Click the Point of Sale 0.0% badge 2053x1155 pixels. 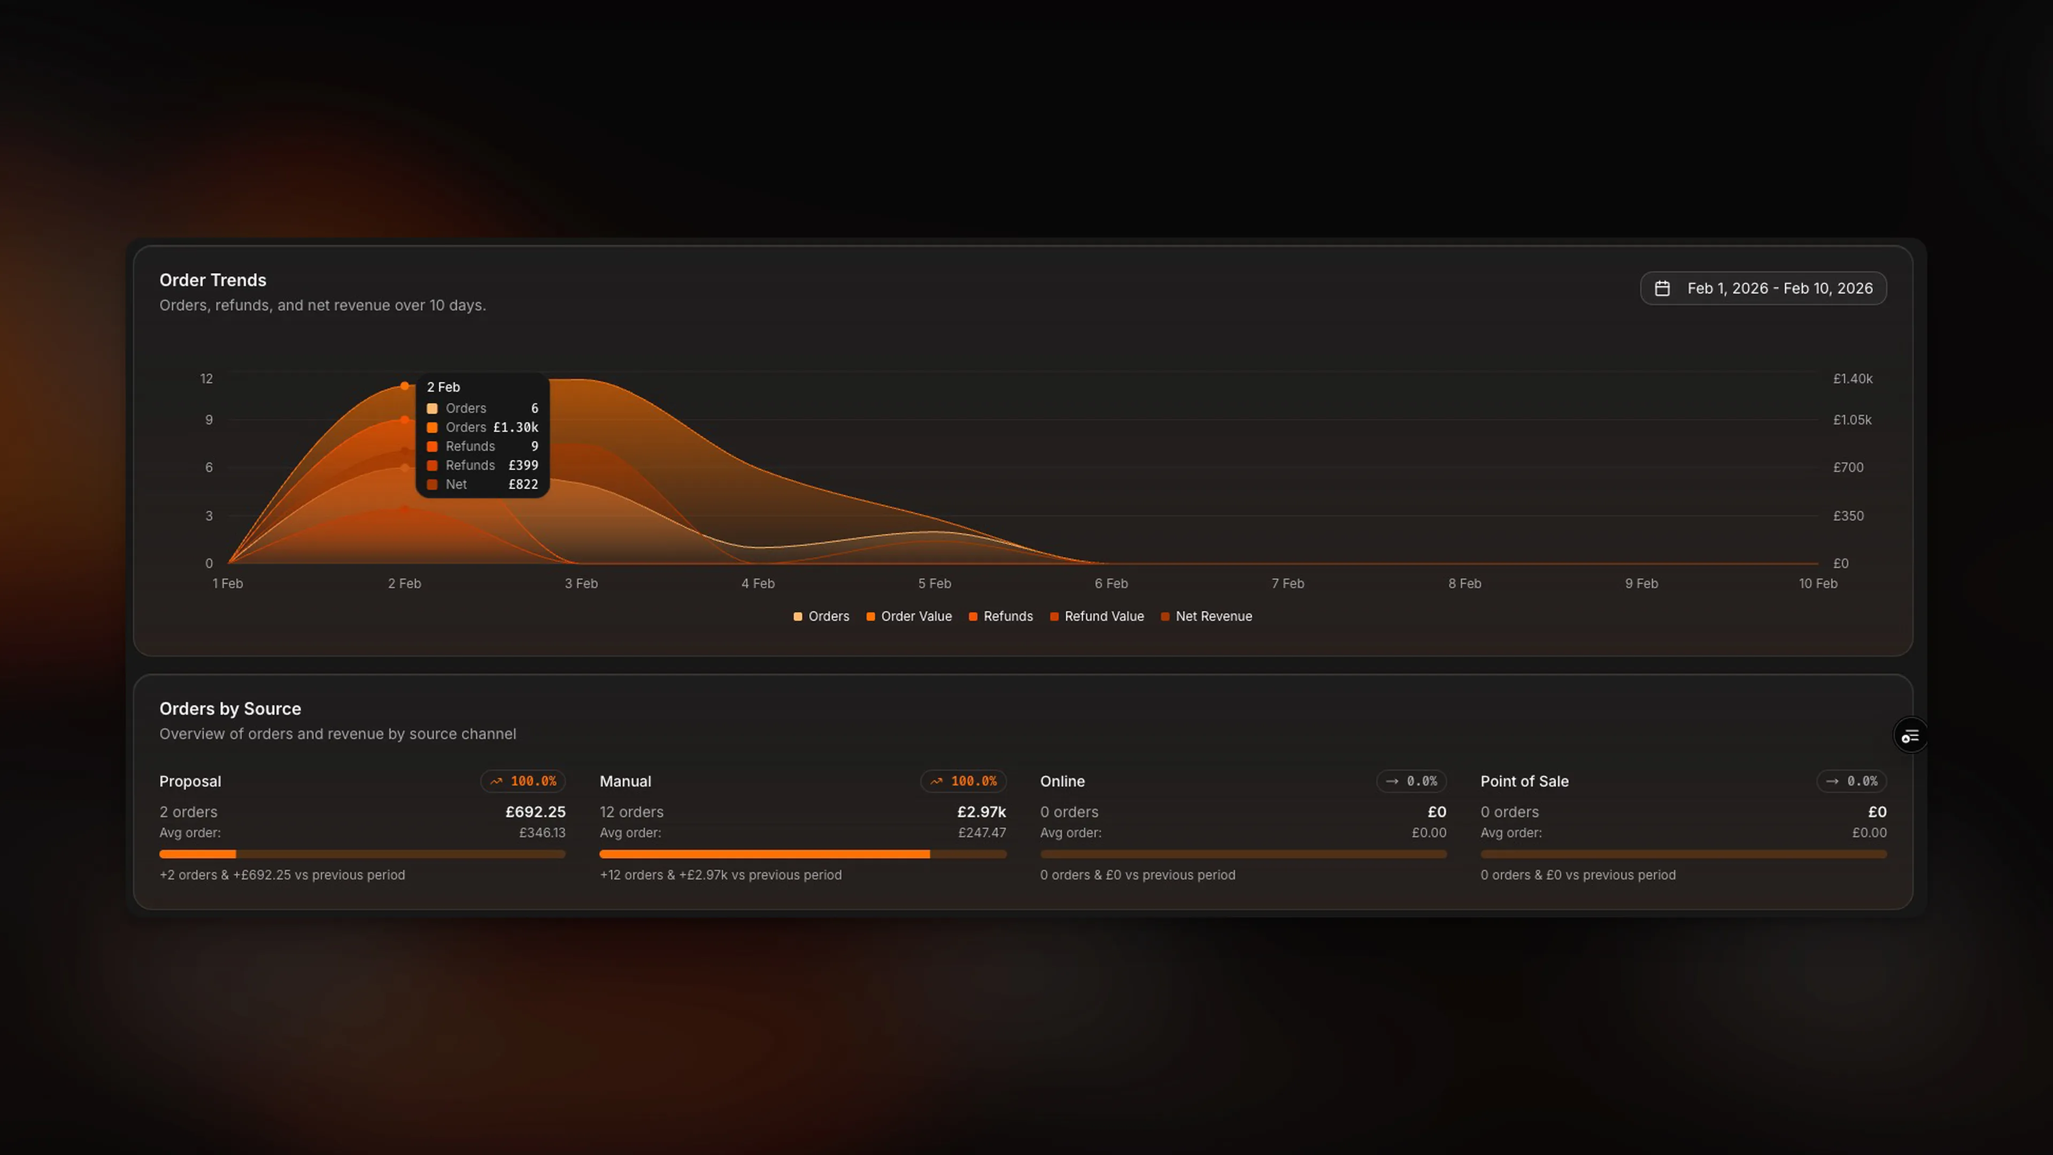click(1851, 781)
